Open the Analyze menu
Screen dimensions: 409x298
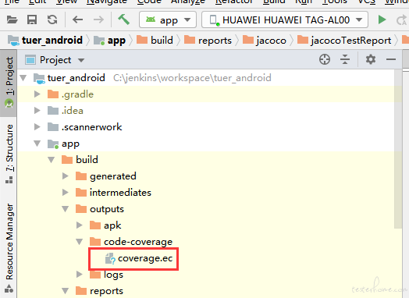tap(188, 2)
